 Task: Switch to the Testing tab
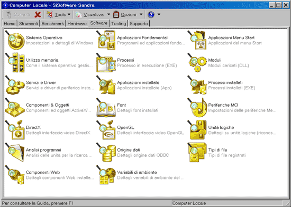[x=119, y=24]
